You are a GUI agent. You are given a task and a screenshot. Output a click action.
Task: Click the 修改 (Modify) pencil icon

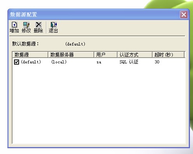click(26, 25)
